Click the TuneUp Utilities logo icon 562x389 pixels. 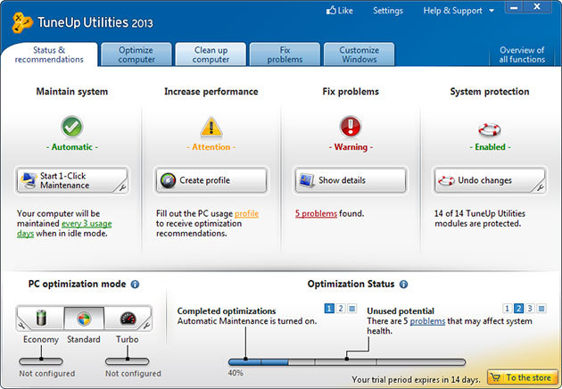pos(22,23)
